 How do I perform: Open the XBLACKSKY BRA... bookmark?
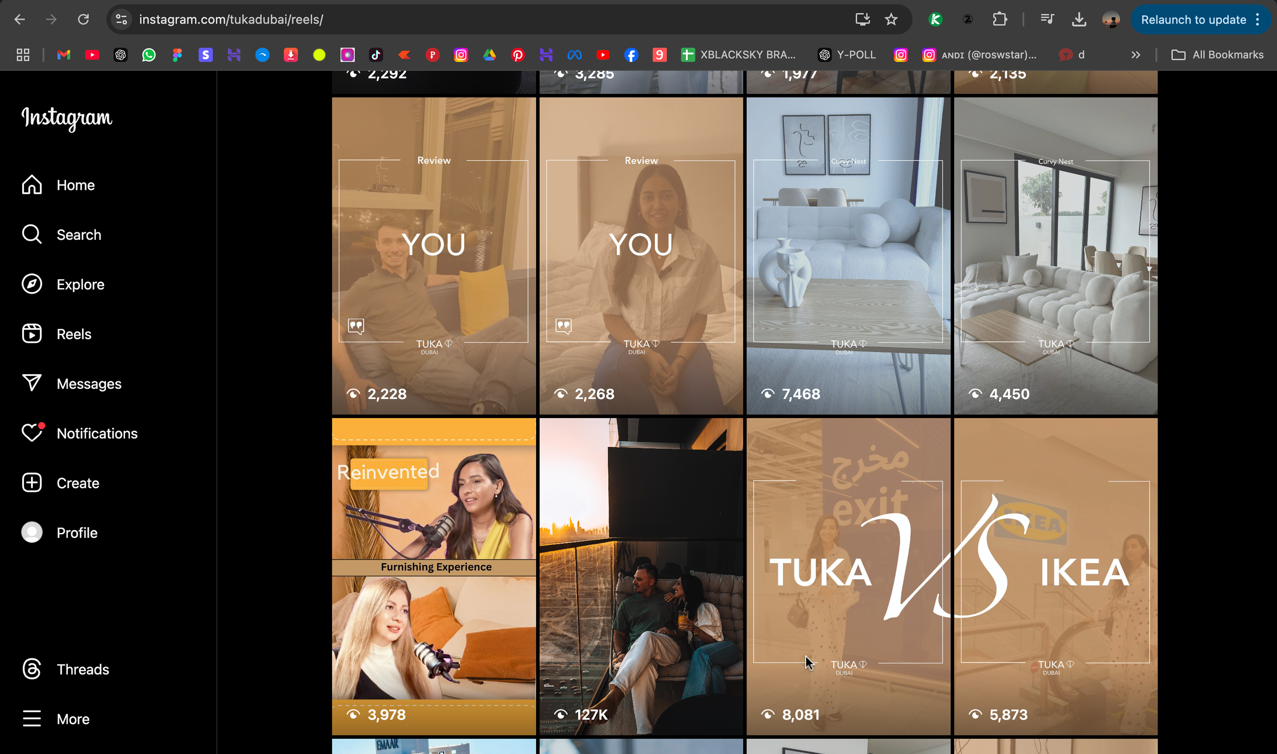(739, 55)
